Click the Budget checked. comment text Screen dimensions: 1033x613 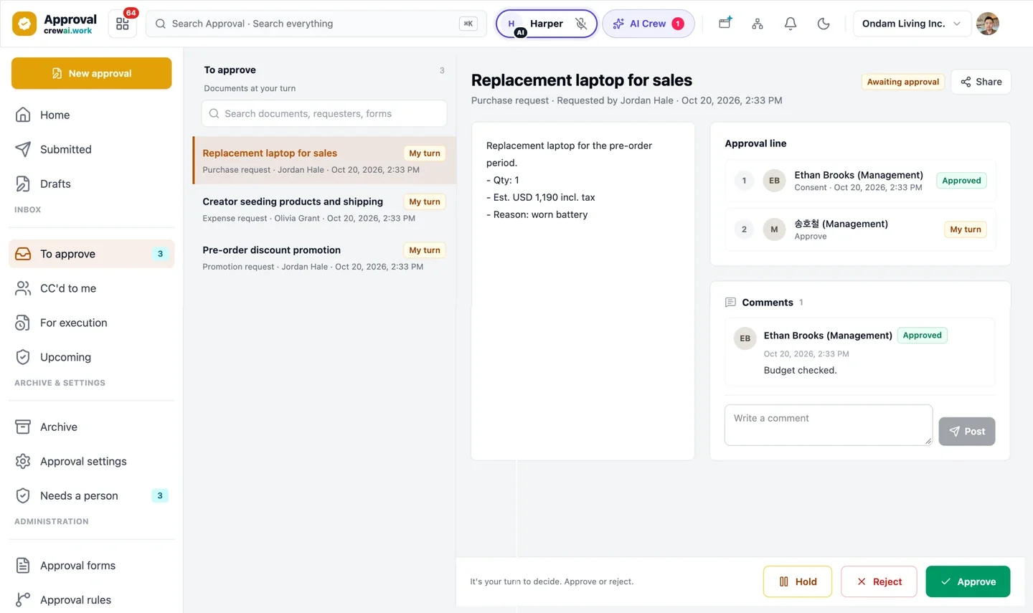(800, 370)
